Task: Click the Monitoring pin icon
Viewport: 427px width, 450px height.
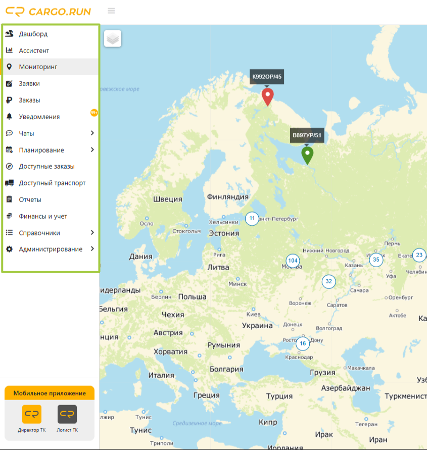Action: pyautogui.click(x=9, y=67)
